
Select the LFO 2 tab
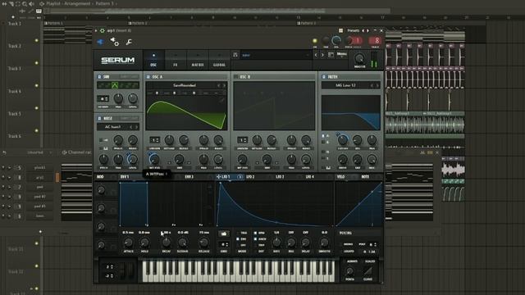coord(250,177)
